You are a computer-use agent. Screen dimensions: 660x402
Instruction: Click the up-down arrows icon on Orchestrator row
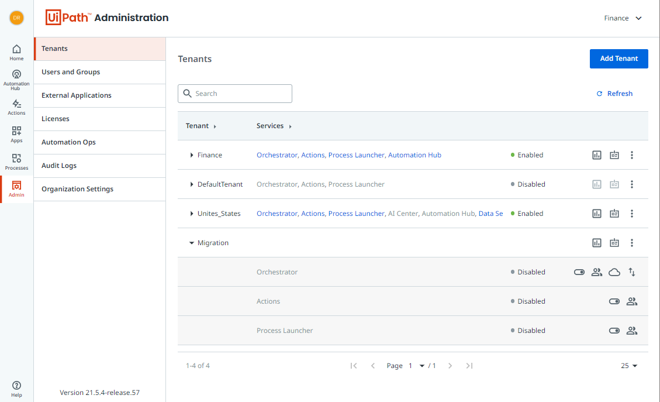click(632, 272)
